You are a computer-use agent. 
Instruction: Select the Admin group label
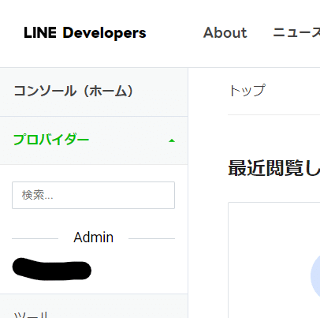[93, 238]
